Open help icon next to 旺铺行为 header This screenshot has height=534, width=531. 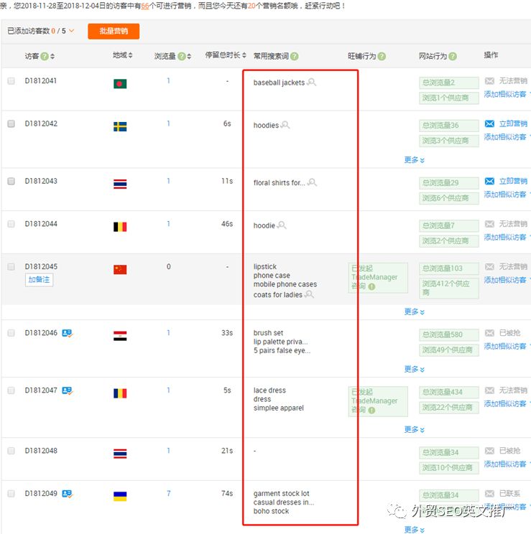[382, 56]
